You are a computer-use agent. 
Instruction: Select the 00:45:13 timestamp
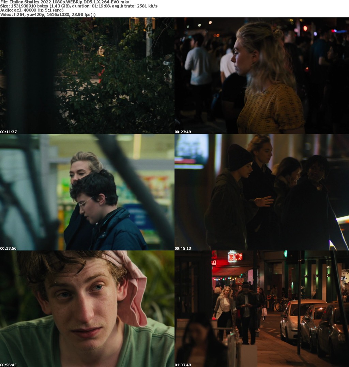(x=183, y=248)
